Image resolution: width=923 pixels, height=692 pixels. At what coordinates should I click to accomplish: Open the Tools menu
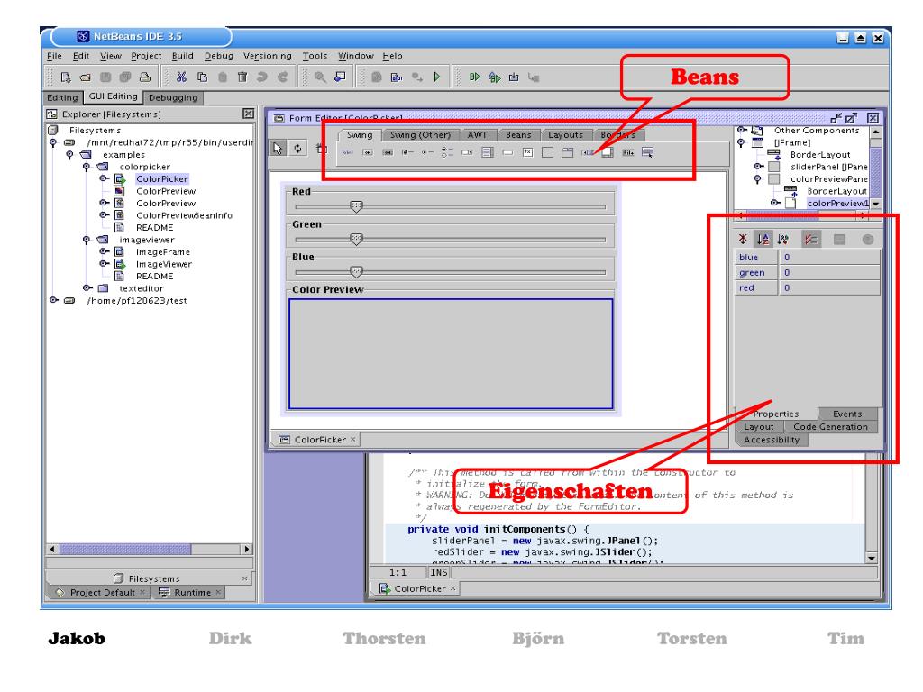315,56
